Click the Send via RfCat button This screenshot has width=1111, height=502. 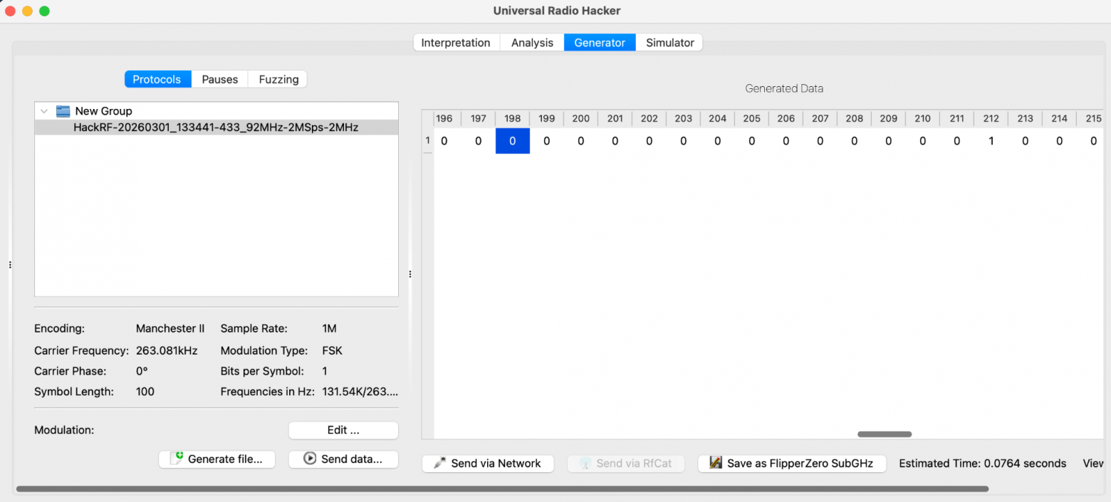pyautogui.click(x=626, y=464)
